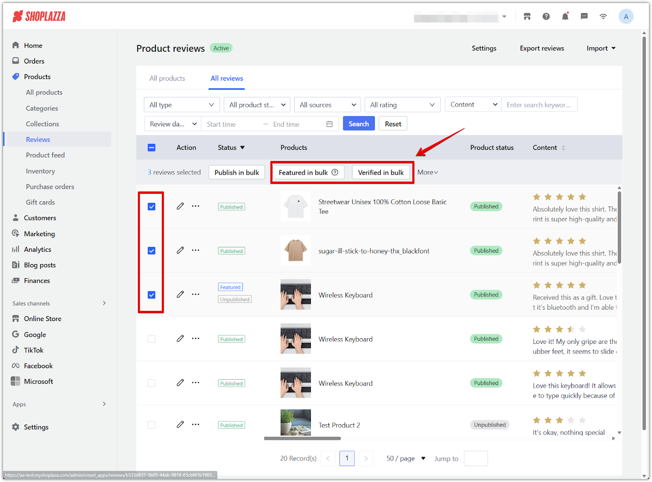Edit the Test Product 2 review
This screenshot has width=652, height=482.
coord(180,425)
